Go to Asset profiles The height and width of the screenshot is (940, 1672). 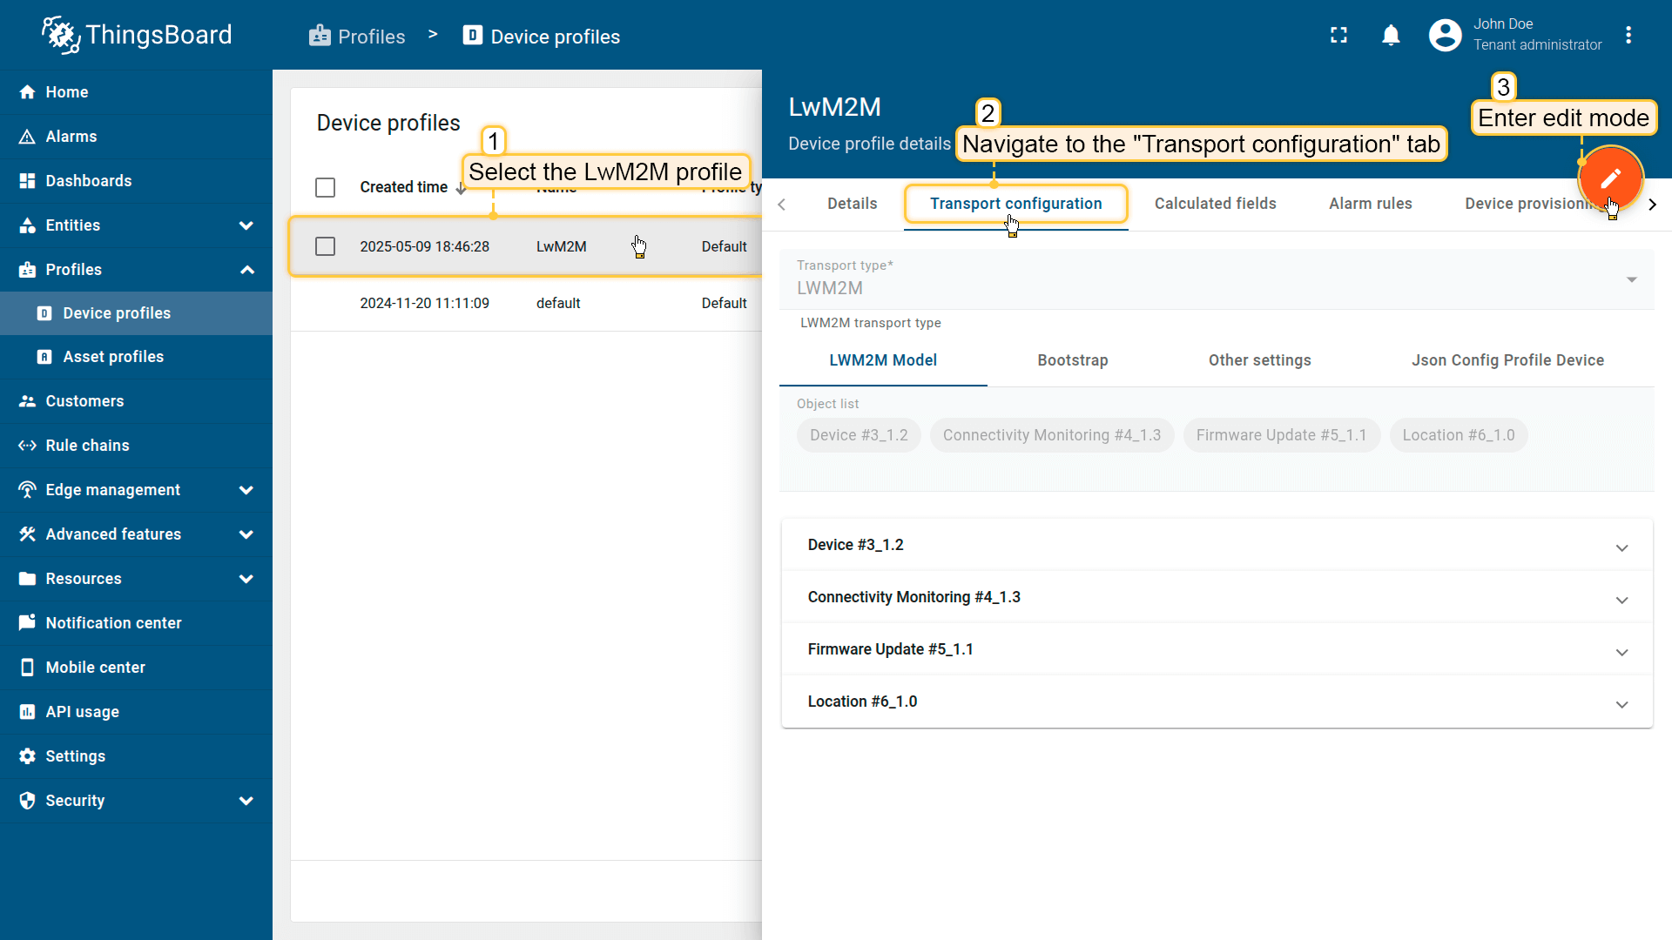(113, 357)
